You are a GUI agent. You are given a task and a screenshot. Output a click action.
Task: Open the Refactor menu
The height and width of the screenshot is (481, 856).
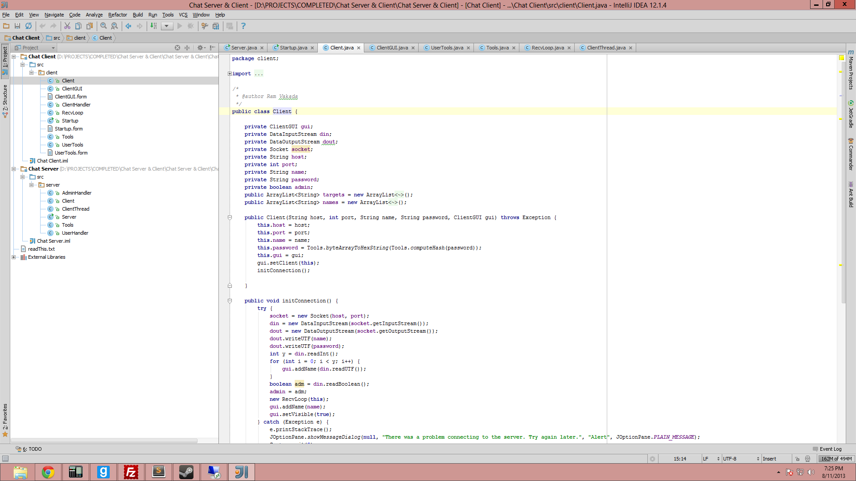point(117,15)
